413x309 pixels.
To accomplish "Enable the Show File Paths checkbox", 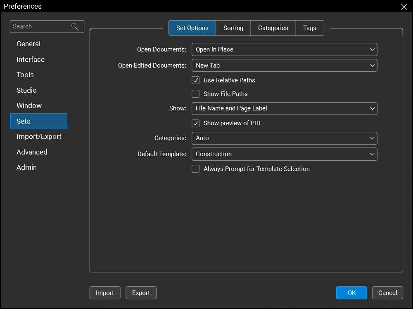I will pyautogui.click(x=196, y=94).
